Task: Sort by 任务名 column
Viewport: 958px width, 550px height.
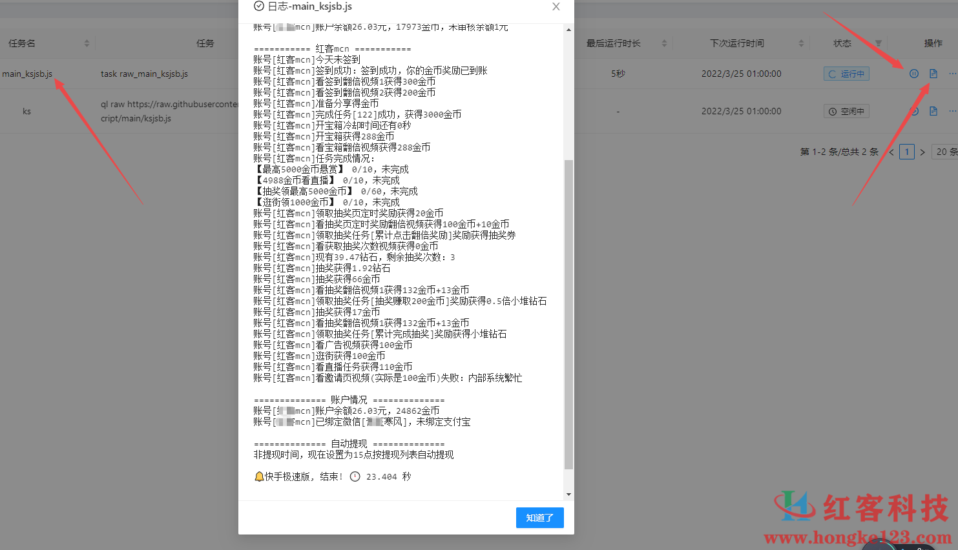Action: (x=87, y=43)
